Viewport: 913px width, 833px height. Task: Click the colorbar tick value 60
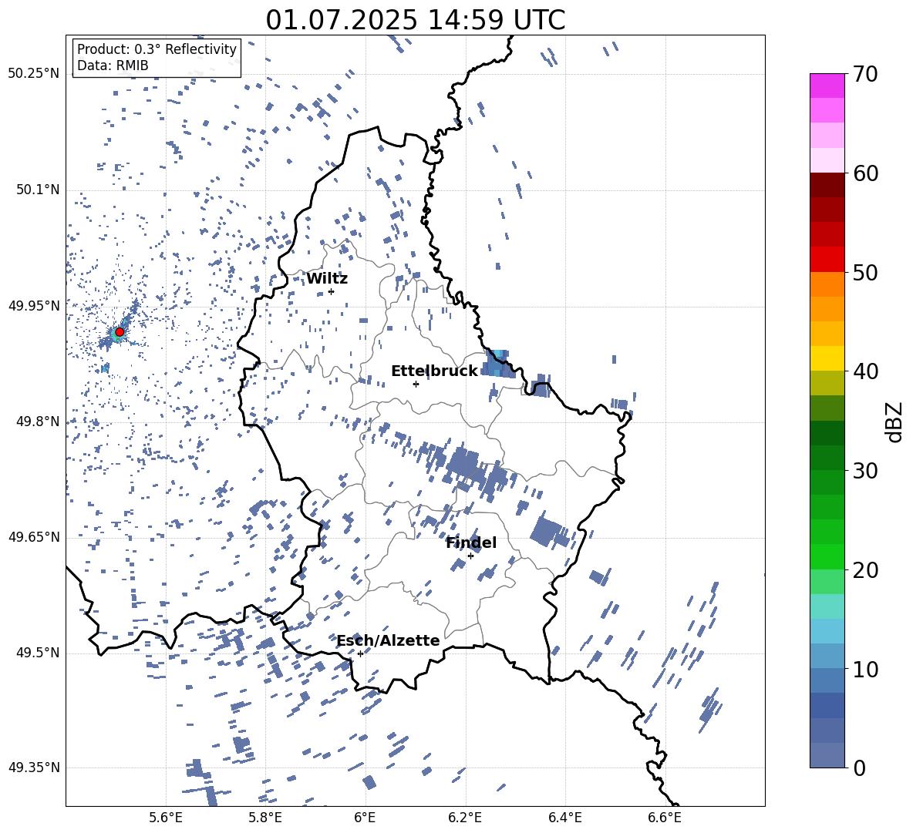pyautogui.click(x=865, y=173)
